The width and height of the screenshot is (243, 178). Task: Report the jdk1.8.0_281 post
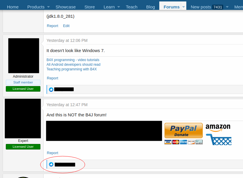[x=52, y=26]
